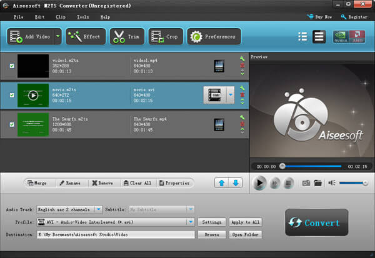Open the Audio Track dropdown
Viewport: 375px width, 258px height.
pos(98,210)
